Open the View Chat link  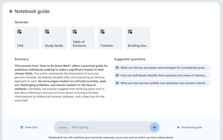(29, 127)
